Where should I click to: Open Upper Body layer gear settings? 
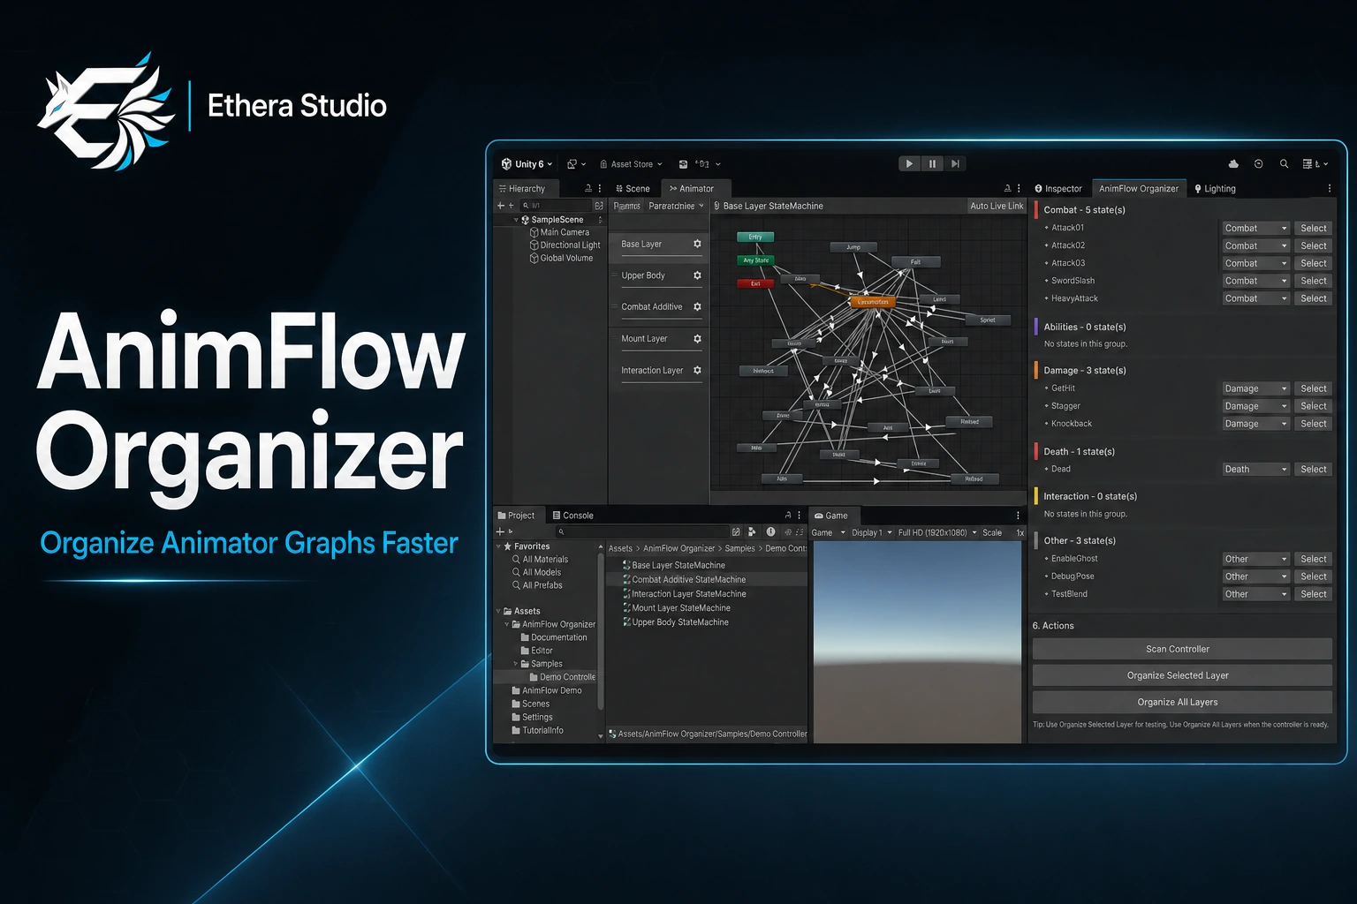pos(697,275)
